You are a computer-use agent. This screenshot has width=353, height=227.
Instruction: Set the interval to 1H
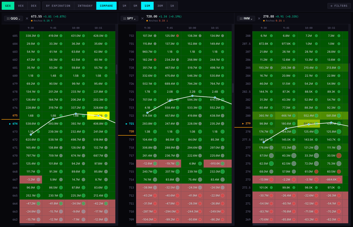point(172,6)
